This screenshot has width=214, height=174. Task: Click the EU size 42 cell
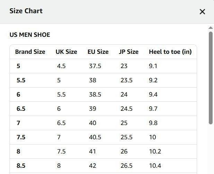(x=92, y=166)
